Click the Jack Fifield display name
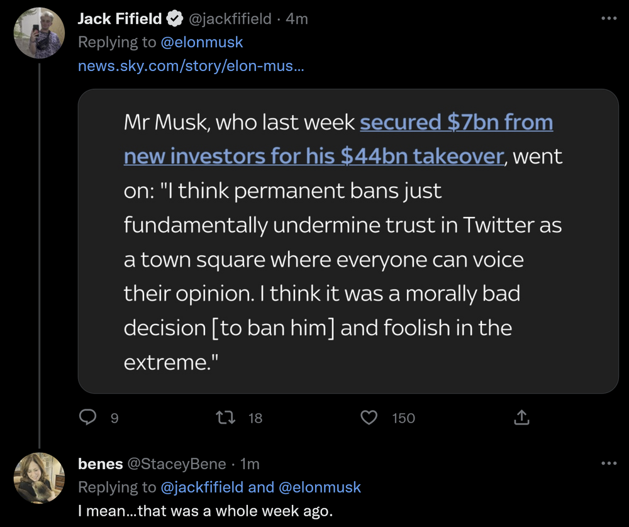 [x=120, y=19]
